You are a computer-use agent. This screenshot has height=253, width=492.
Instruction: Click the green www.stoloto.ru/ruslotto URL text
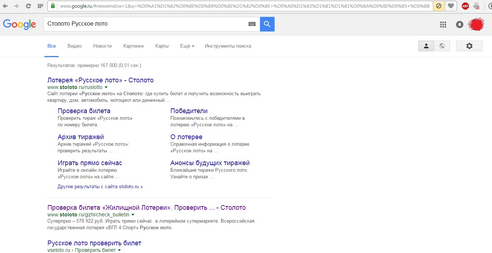75,88
